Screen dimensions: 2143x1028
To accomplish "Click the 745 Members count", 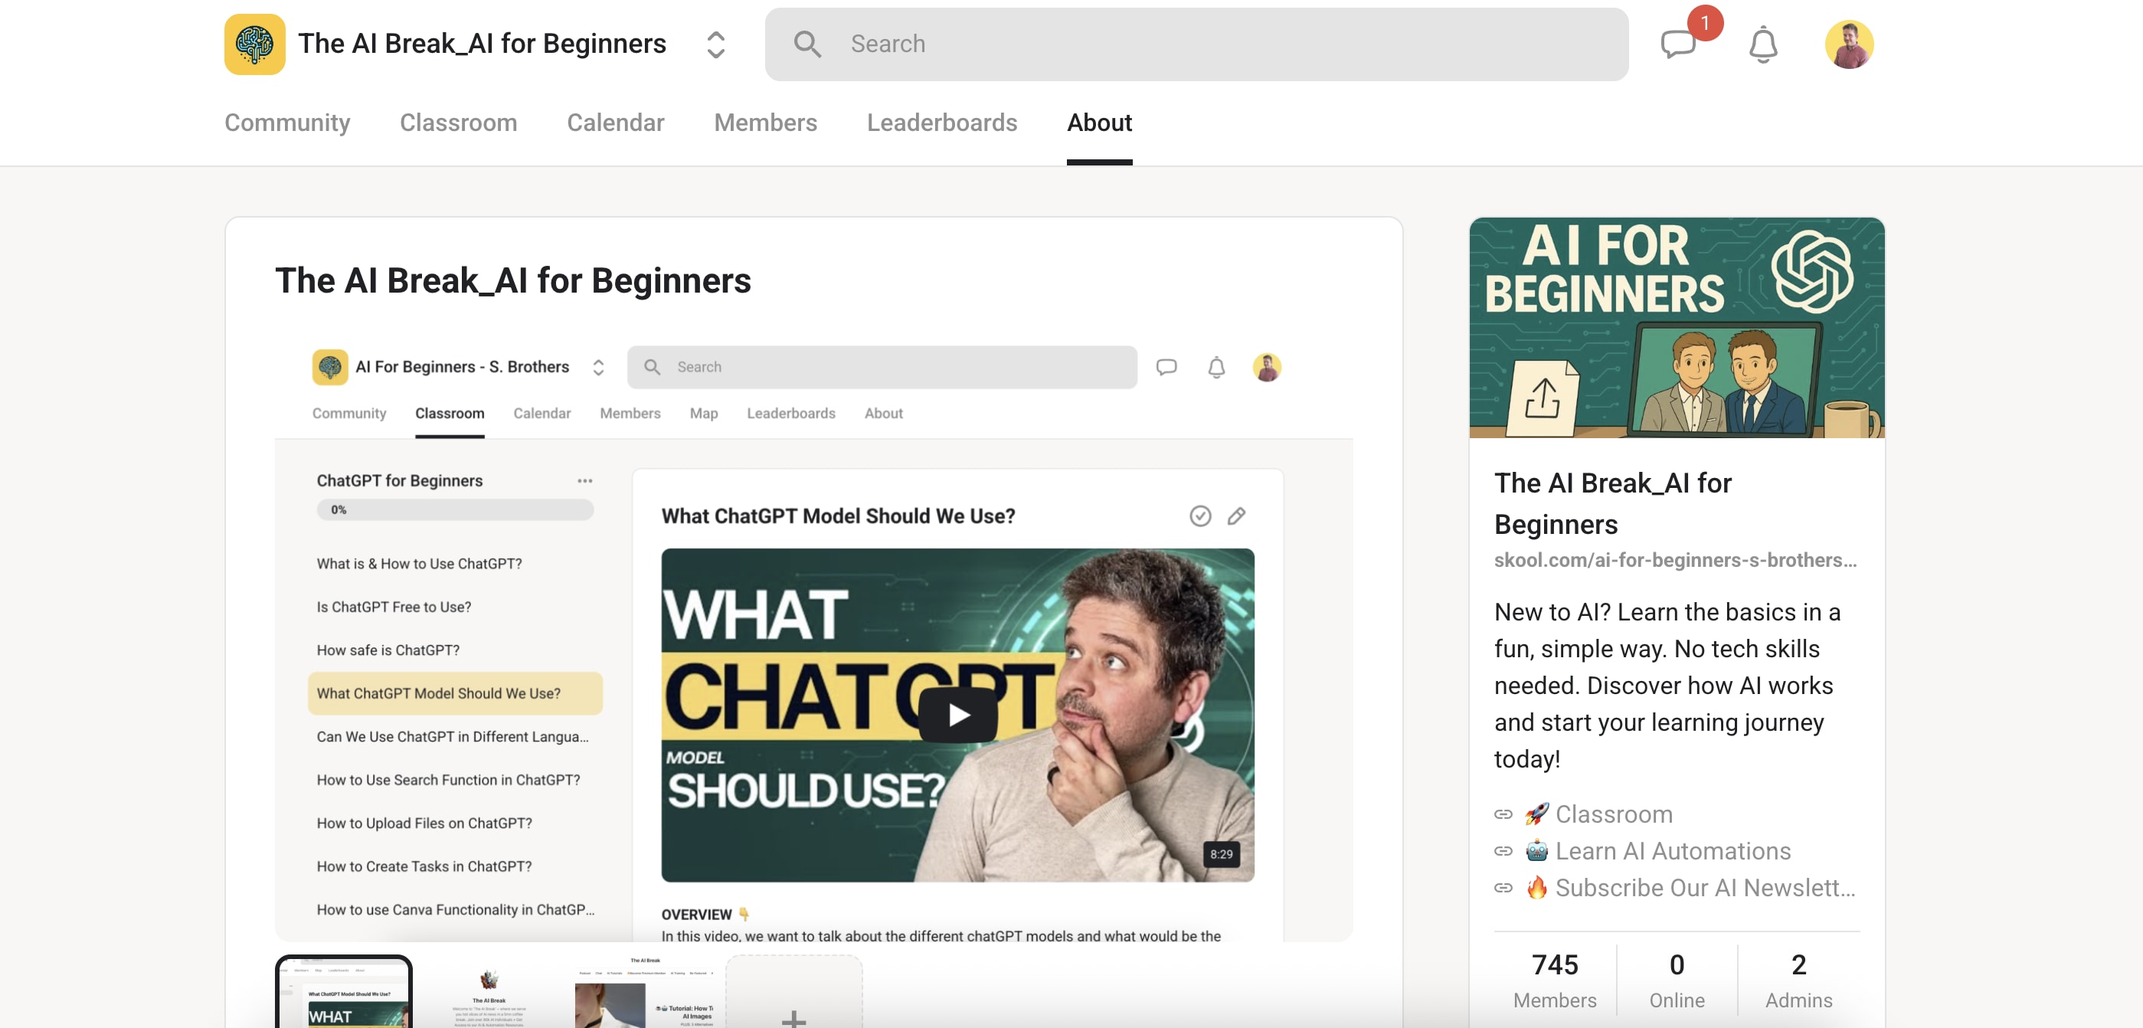I will pos(1554,980).
